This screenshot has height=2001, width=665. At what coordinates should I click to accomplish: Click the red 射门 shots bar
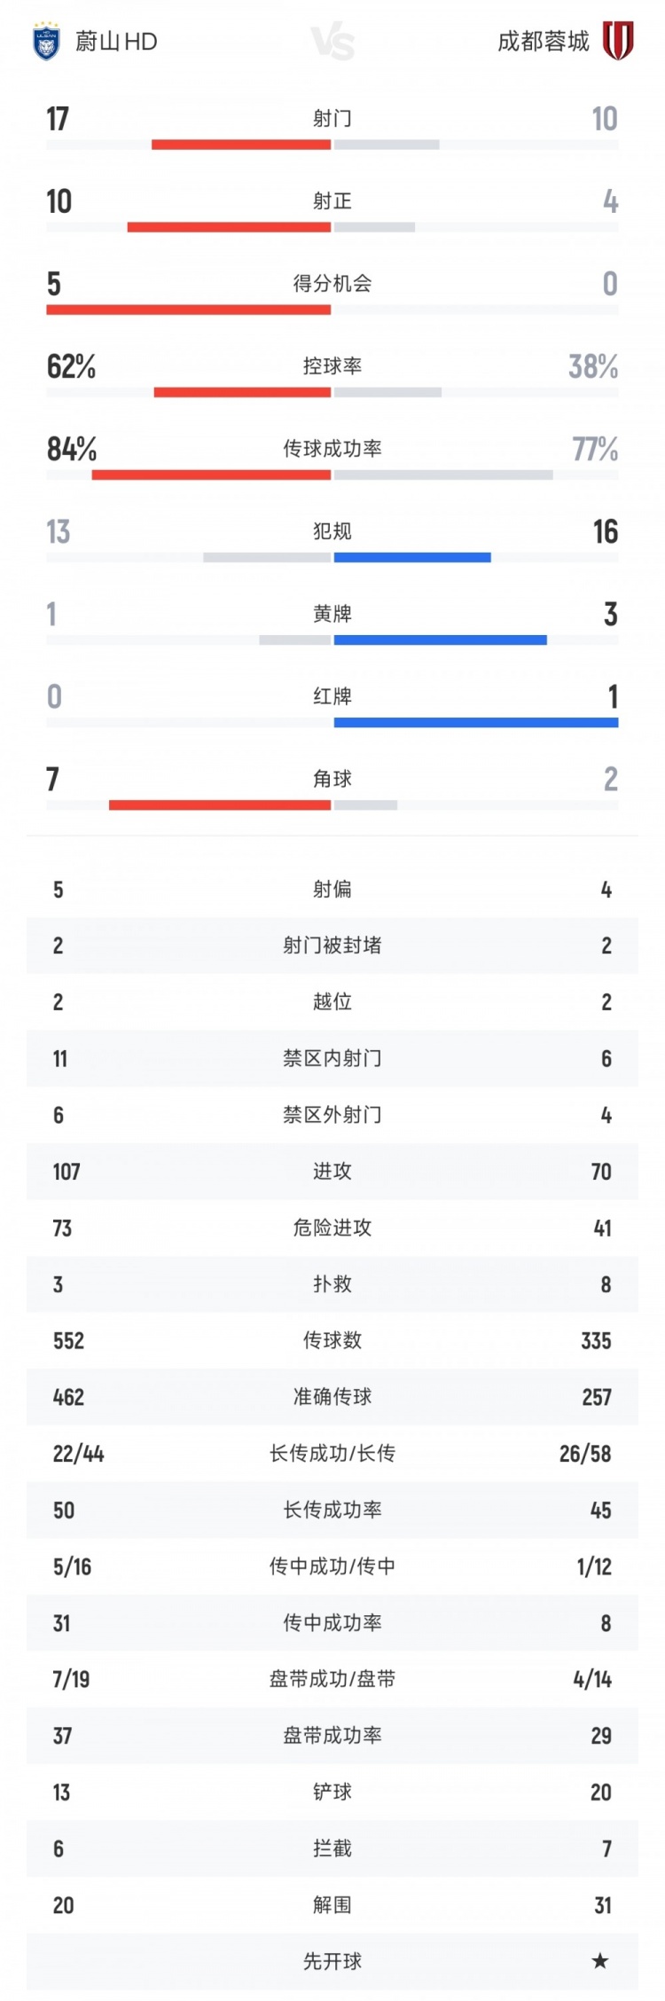[x=241, y=145]
